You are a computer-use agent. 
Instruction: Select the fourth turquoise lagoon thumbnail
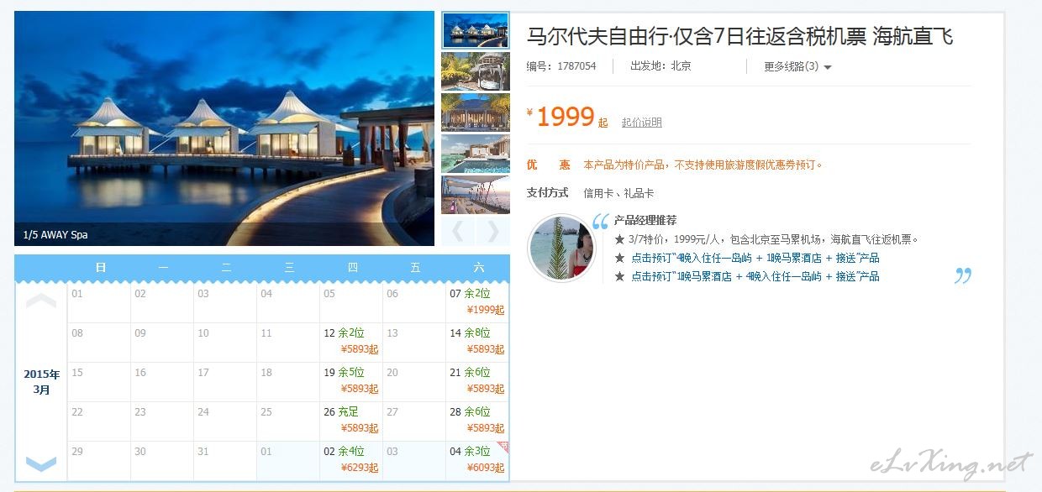pyautogui.click(x=476, y=154)
